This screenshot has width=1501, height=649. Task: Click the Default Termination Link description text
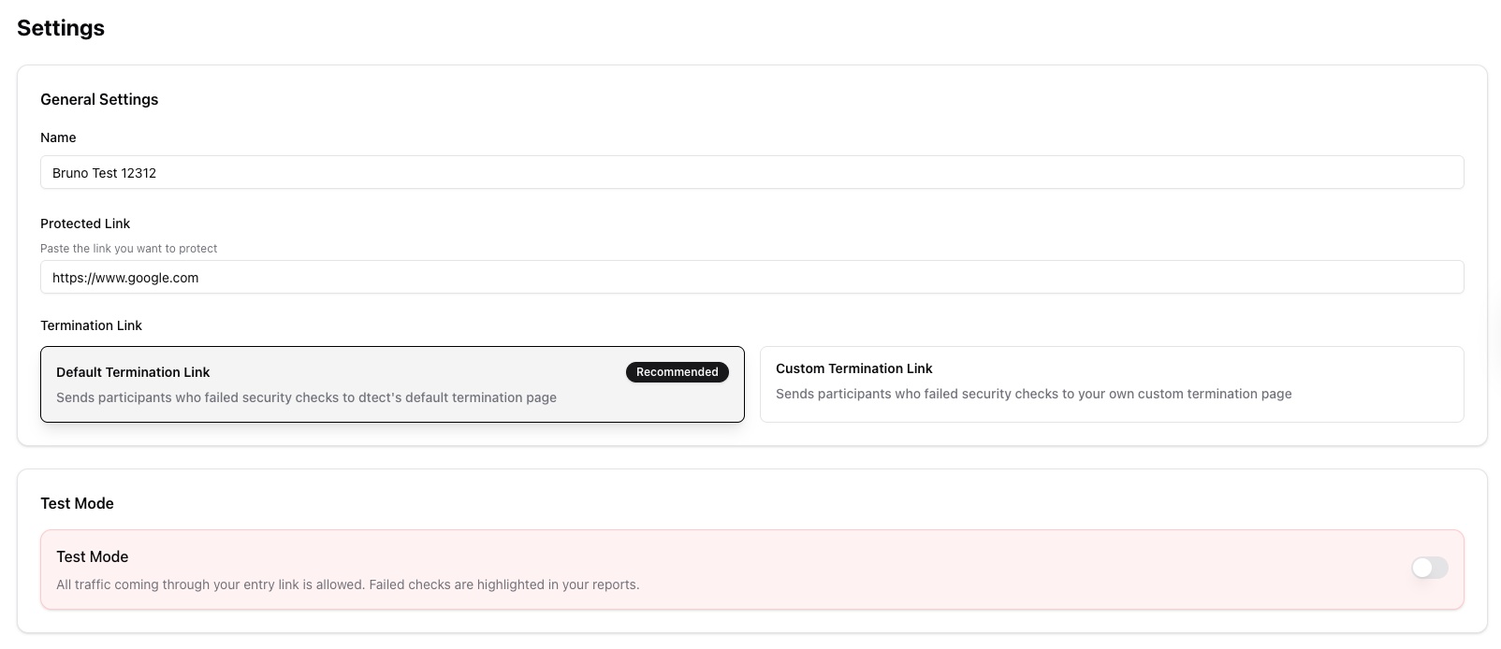306,397
